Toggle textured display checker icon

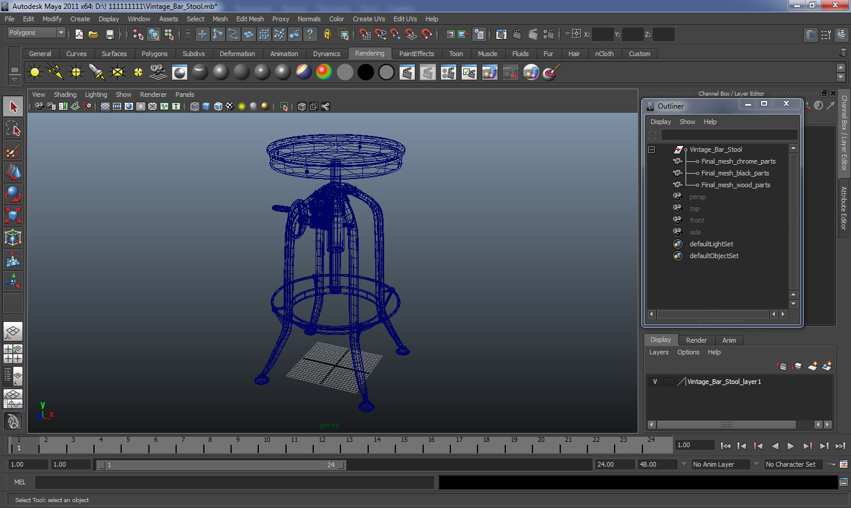tap(230, 106)
